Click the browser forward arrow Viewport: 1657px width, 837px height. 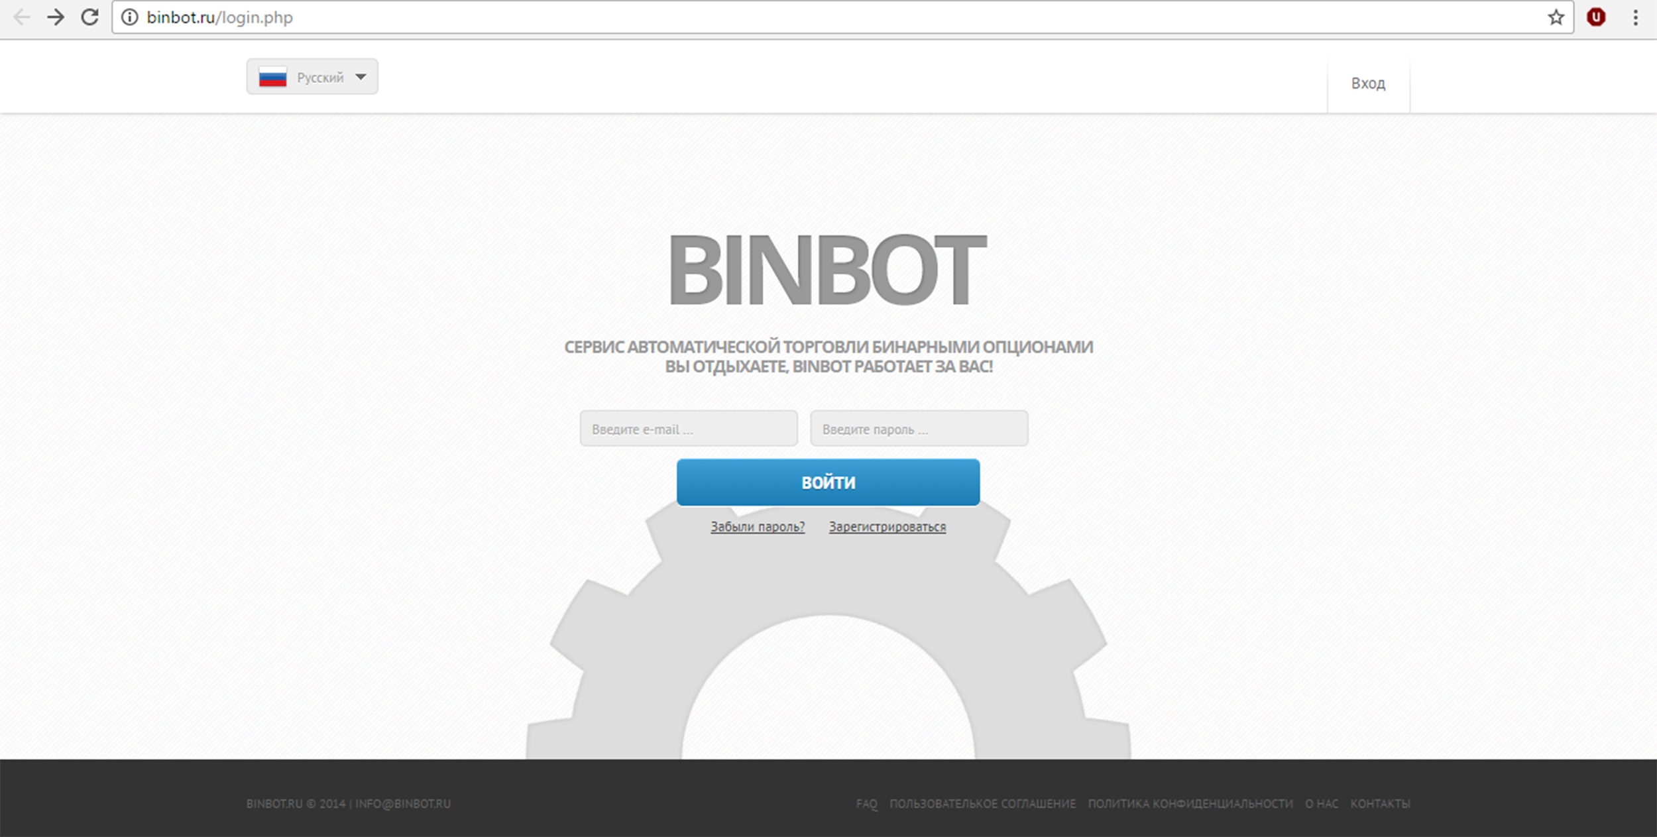coord(56,17)
